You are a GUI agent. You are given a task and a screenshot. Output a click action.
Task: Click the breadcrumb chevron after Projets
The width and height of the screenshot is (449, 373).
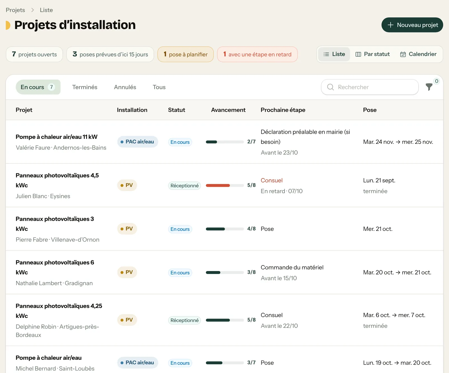pos(33,10)
